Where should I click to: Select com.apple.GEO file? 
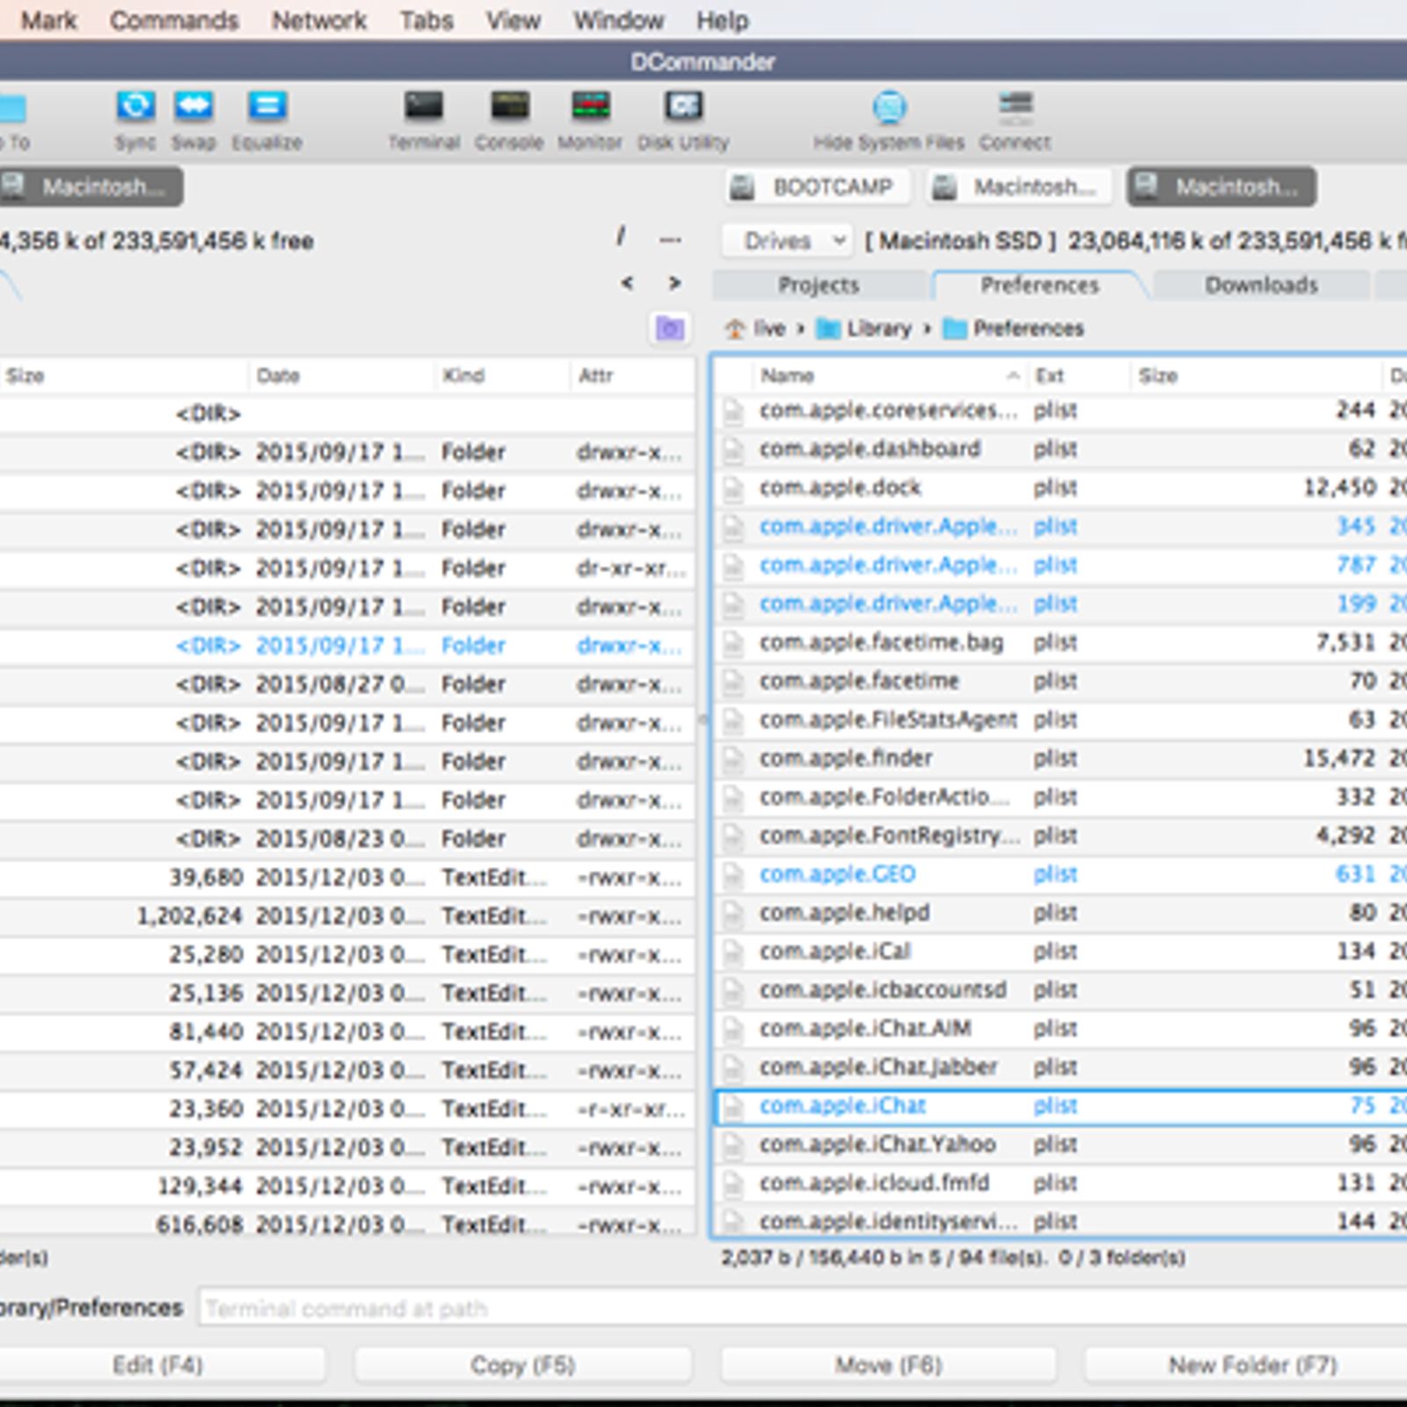coord(1061,875)
